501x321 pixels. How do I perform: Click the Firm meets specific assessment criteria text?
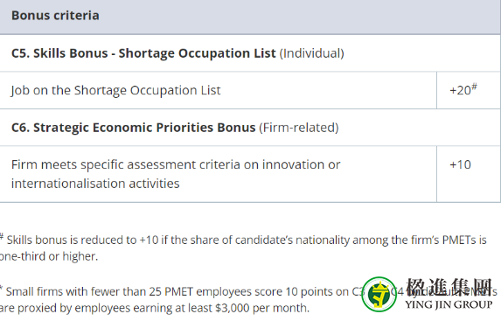pos(176,165)
